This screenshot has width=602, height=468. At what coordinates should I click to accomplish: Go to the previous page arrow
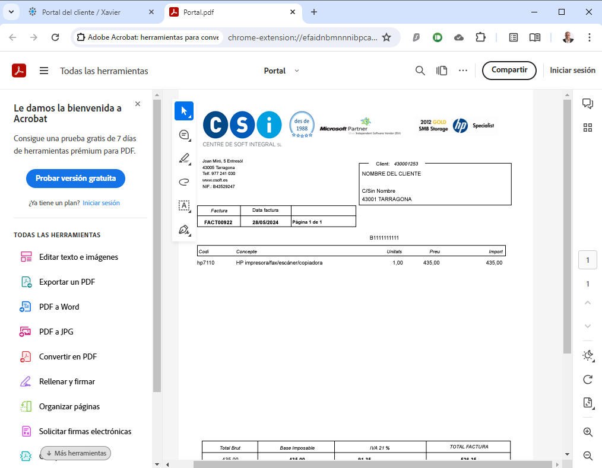coord(587,303)
